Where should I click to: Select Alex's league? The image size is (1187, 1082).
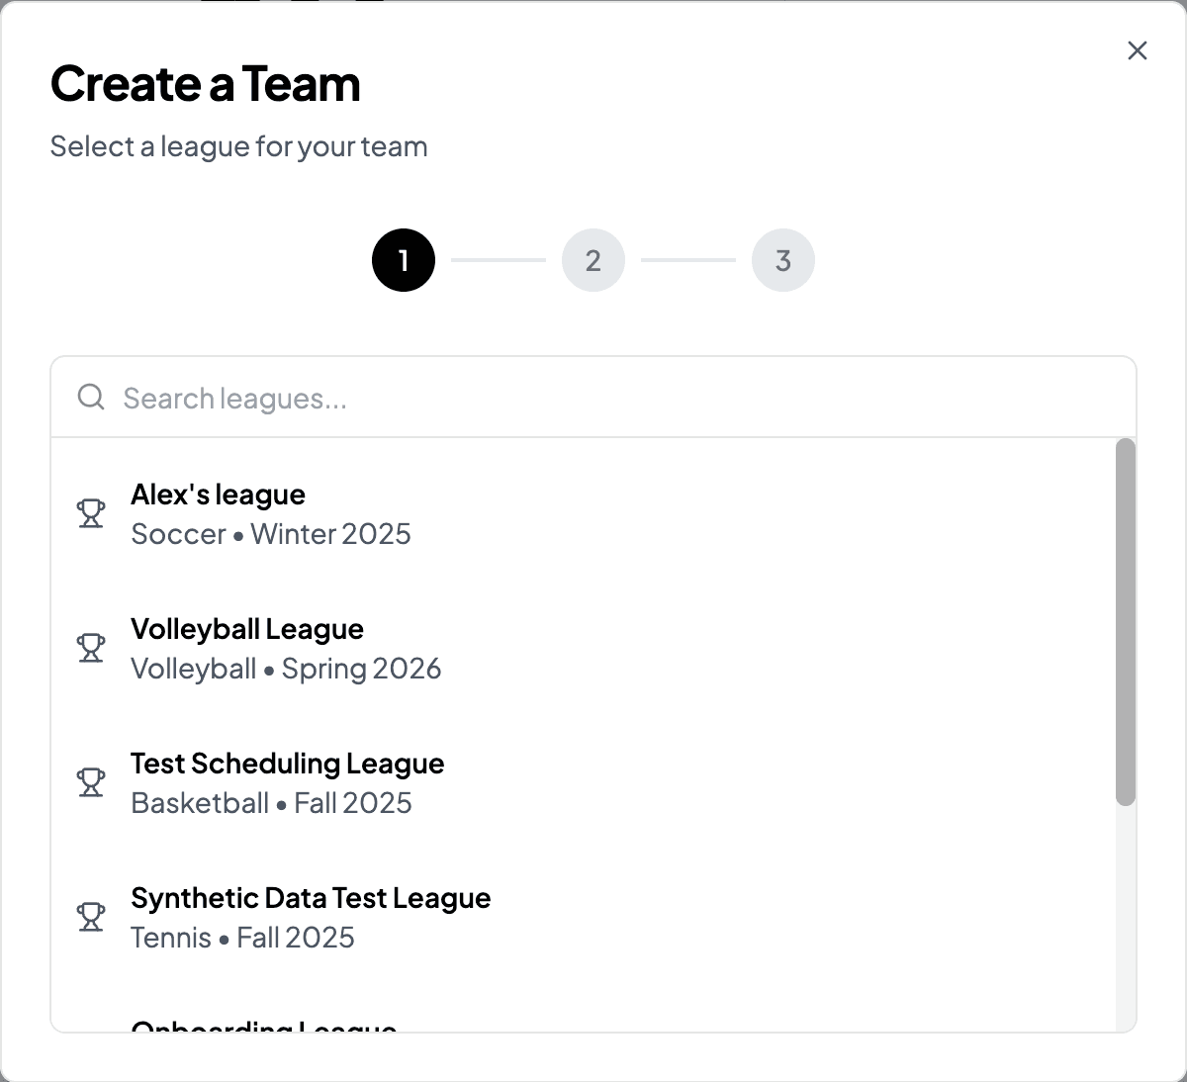coord(584,513)
